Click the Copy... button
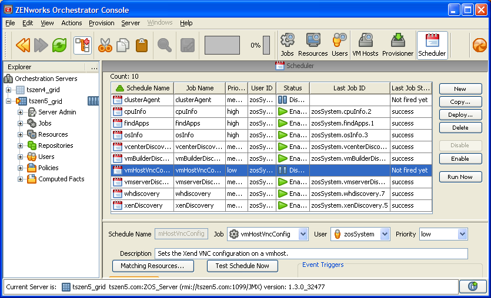The image size is (491, 298). pyautogui.click(x=460, y=102)
